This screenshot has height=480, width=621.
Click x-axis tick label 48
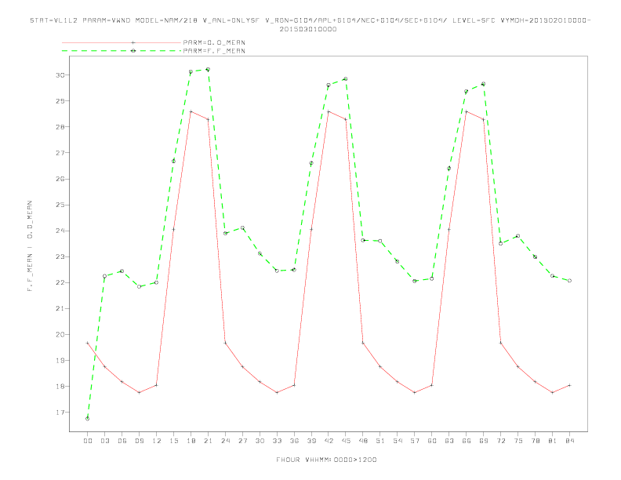(x=363, y=441)
